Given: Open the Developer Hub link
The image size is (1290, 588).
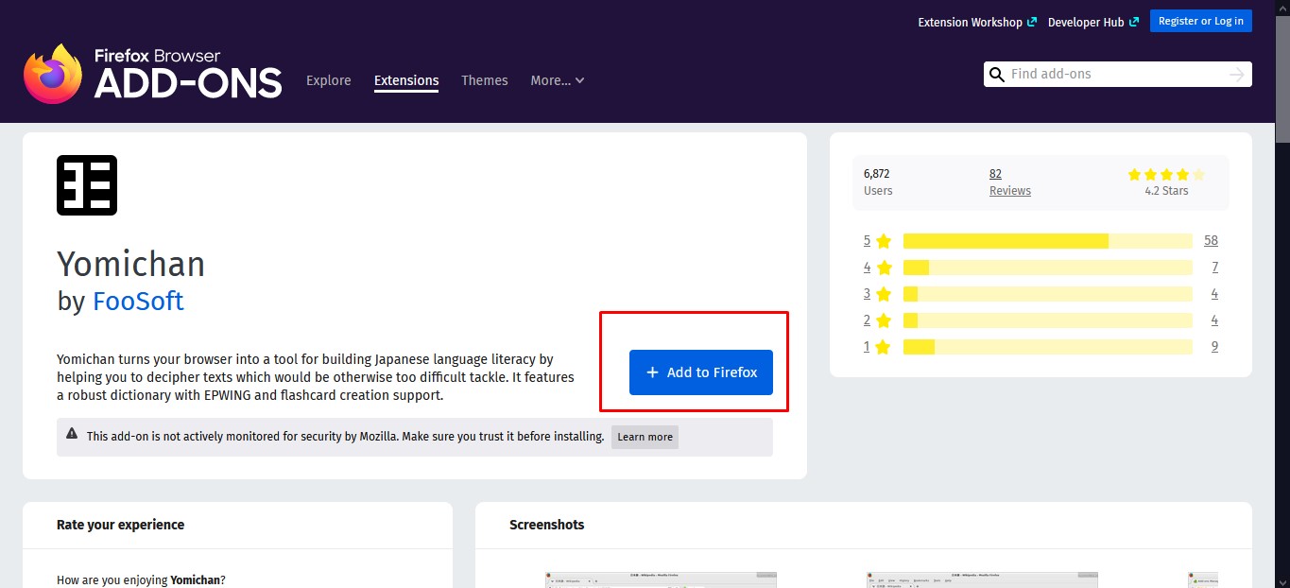Looking at the screenshot, I should pyautogui.click(x=1093, y=22).
